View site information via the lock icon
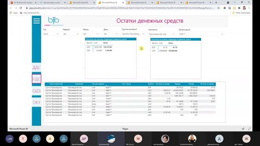The width and height of the screenshot is (260, 146). pyautogui.click(x=26, y=8)
